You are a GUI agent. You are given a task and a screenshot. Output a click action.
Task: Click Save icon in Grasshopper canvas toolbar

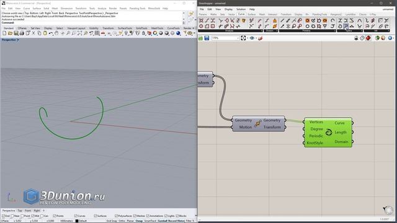tap(207, 38)
